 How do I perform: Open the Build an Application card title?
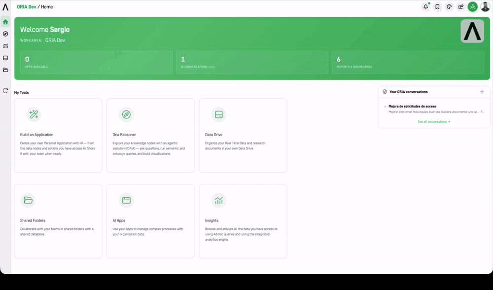[x=37, y=135]
